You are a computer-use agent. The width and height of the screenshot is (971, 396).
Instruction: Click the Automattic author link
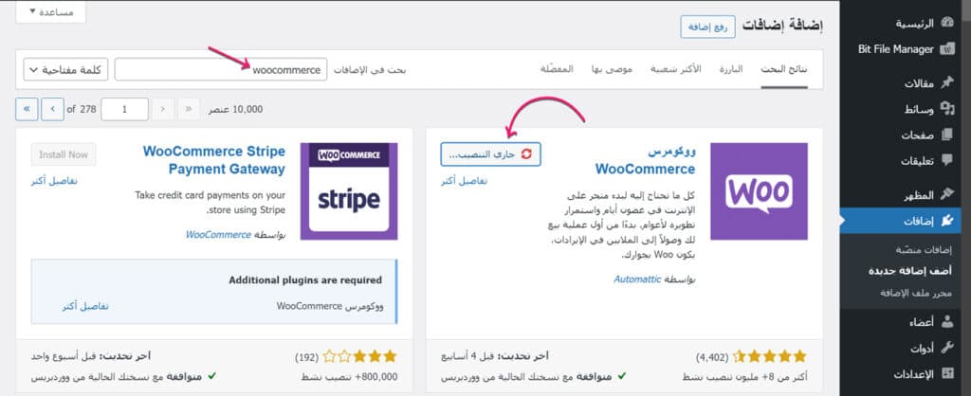pyautogui.click(x=637, y=279)
